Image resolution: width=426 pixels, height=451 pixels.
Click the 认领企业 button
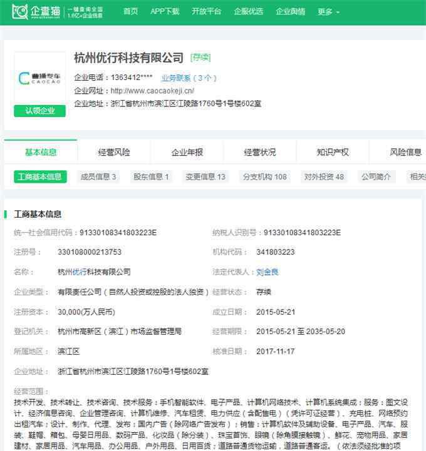pyautogui.click(x=39, y=111)
